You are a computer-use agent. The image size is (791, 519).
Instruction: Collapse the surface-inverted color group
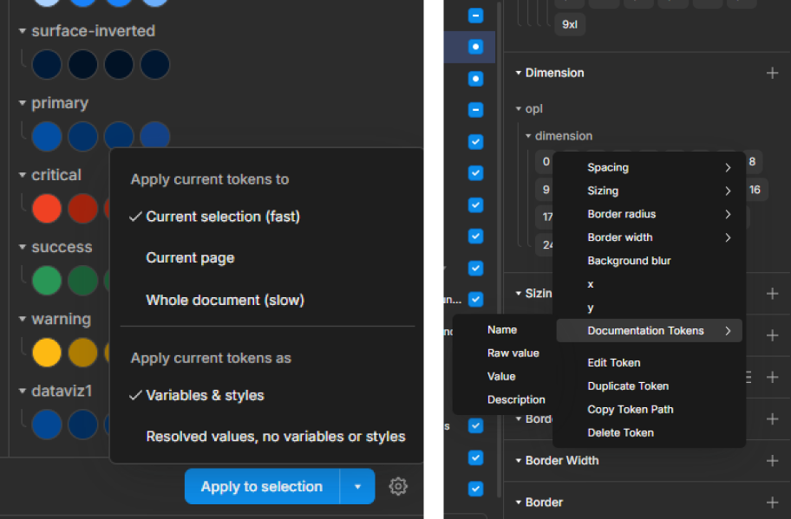click(x=23, y=31)
